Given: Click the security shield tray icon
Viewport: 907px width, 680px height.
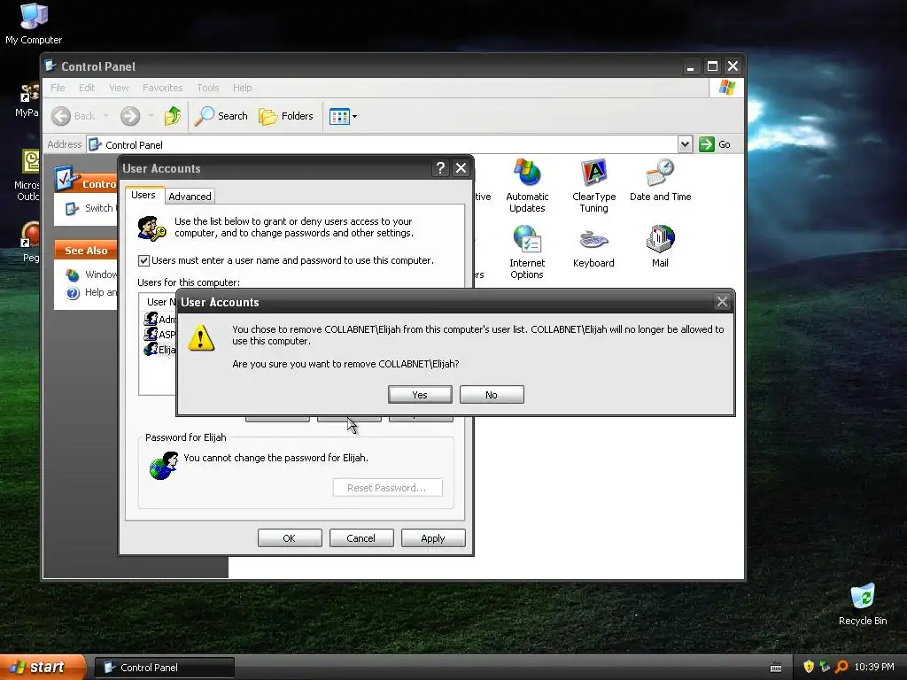Looking at the screenshot, I should tap(809, 667).
